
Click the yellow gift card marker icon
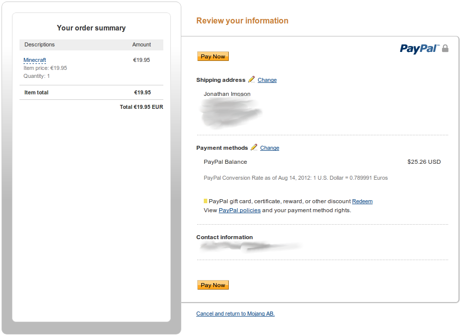pos(205,201)
